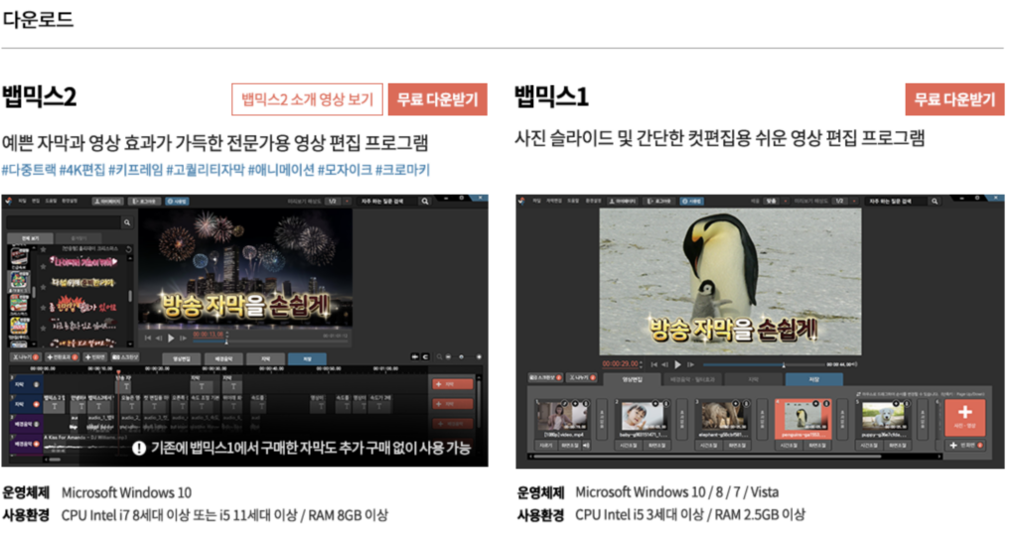This screenshot has width=1017, height=558.
Task: Select the 영상편집 tab in 뱁믹스1 screenshot
Action: pos(632,379)
